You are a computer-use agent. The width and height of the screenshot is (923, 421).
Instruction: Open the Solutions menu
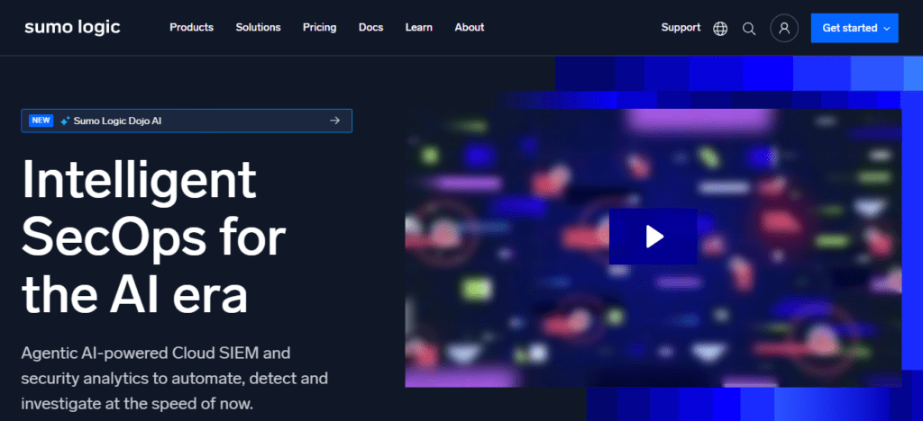[x=259, y=28]
